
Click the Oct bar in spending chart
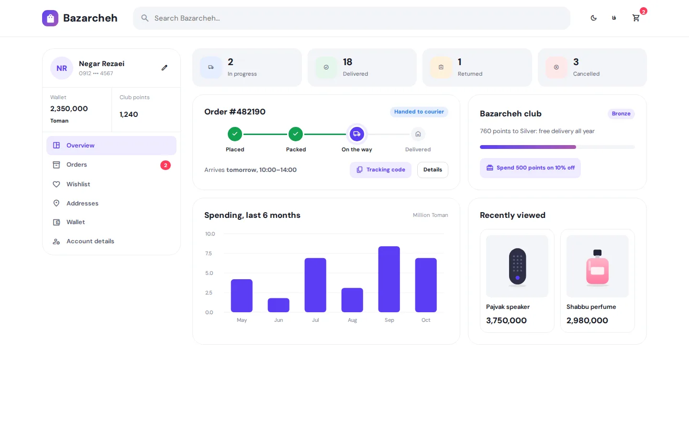tap(426, 285)
